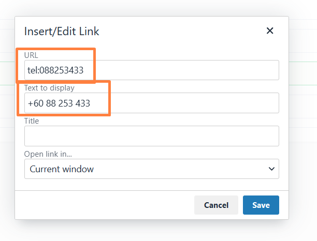The height and width of the screenshot is (241, 317).
Task: Click dialog footer area left of Cancel
Action: (x=101, y=205)
